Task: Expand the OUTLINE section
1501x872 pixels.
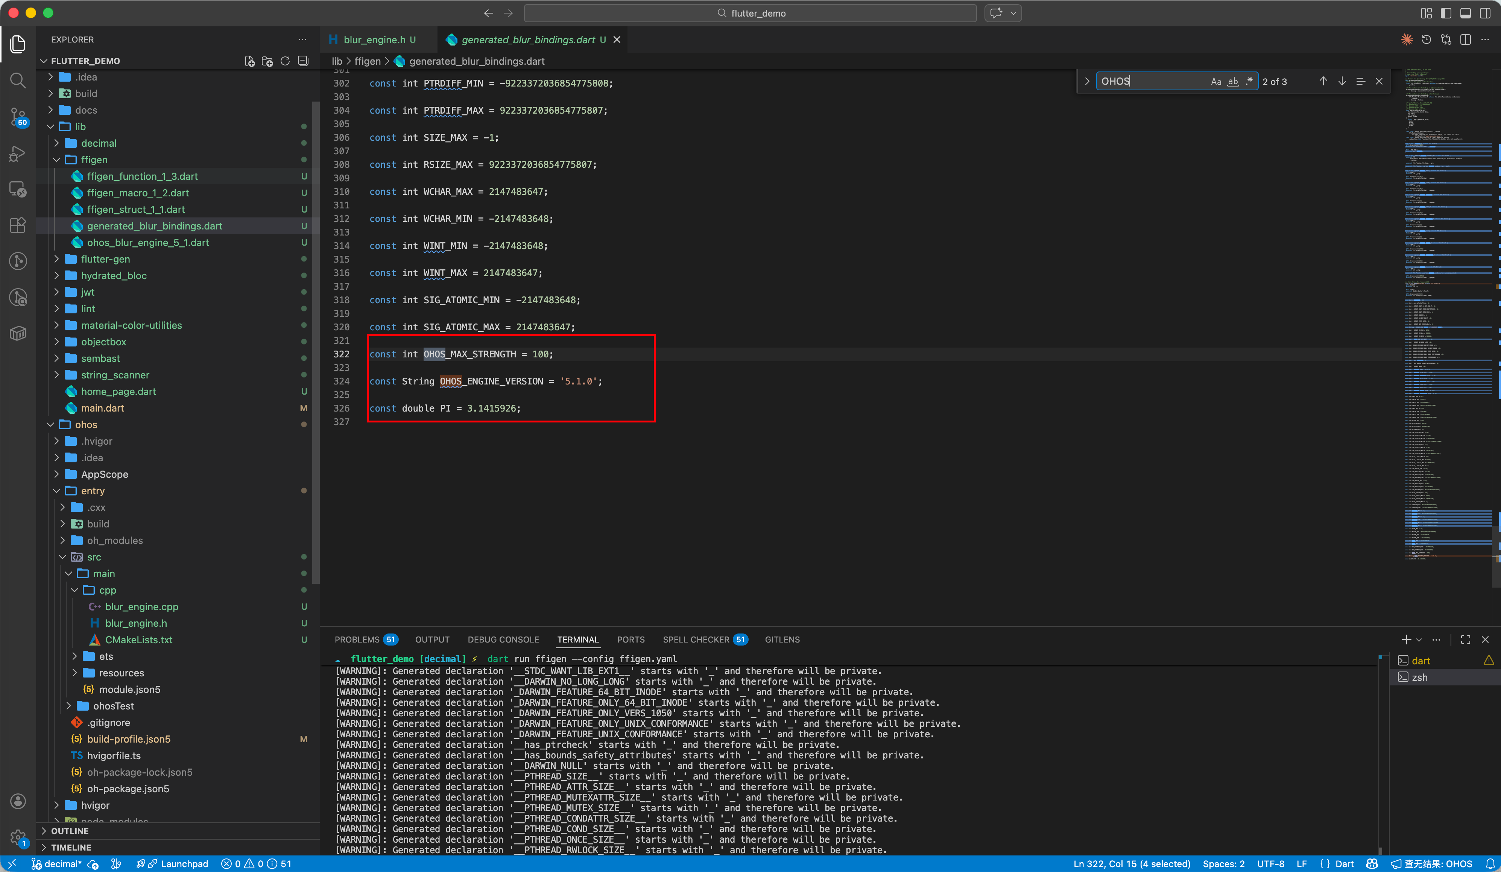Action: pyautogui.click(x=70, y=830)
